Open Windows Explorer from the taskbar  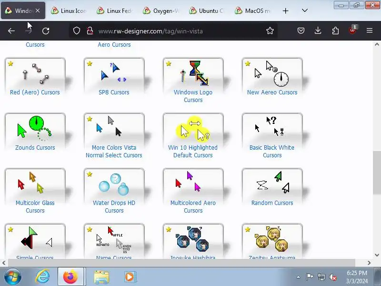click(101, 277)
